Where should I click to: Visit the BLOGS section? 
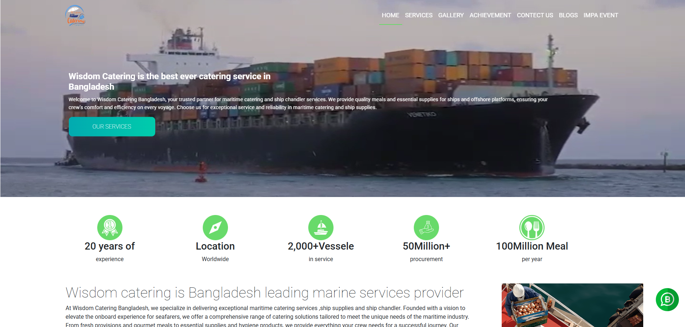(568, 15)
